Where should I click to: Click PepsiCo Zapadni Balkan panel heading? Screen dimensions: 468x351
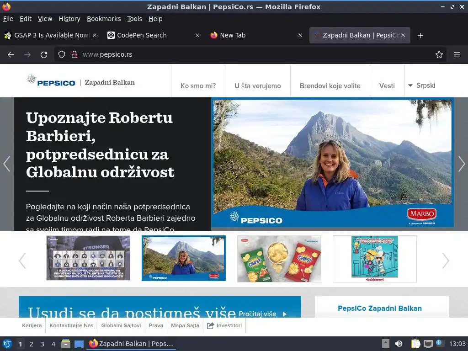tap(380, 308)
